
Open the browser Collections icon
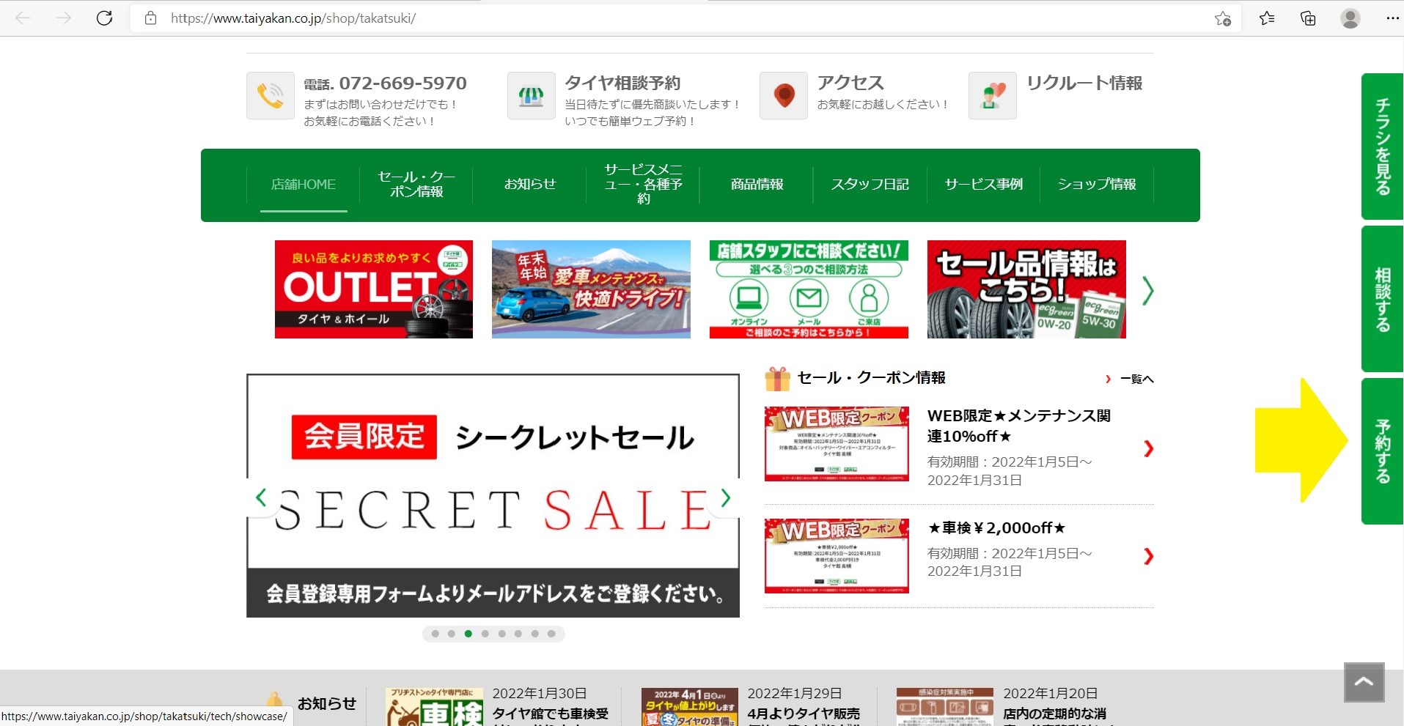(x=1308, y=18)
